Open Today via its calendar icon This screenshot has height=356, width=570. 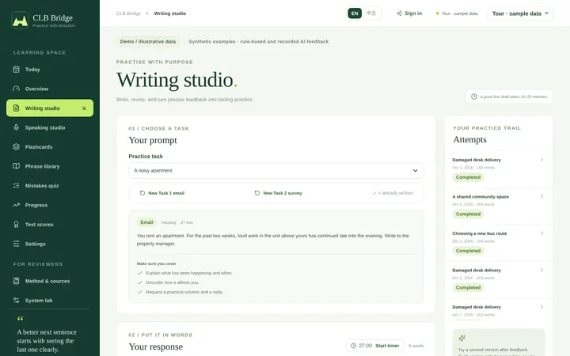click(x=16, y=70)
